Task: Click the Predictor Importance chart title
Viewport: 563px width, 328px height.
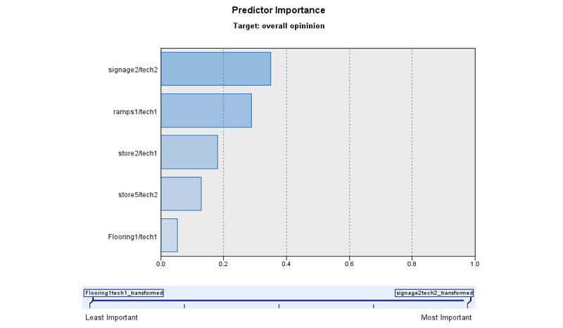Action: tap(279, 11)
